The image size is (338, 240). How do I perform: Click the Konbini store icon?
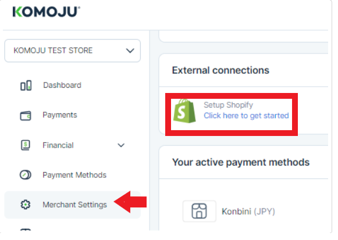click(199, 211)
